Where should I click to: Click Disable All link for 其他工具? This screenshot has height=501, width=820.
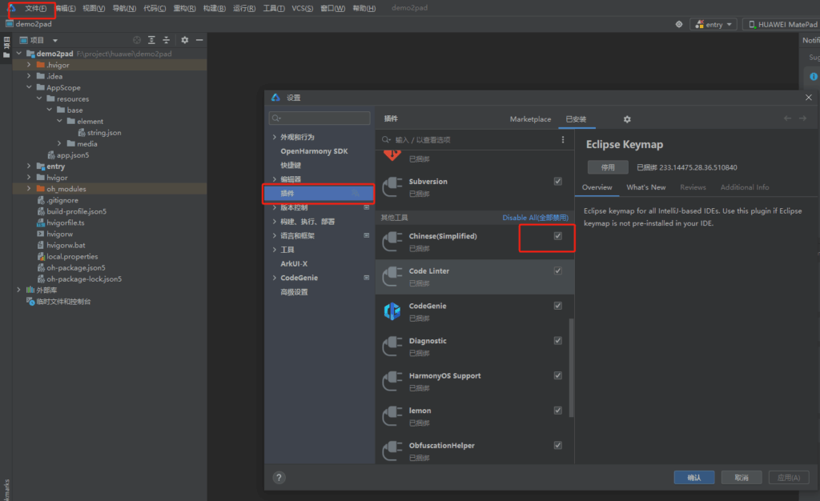pyautogui.click(x=535, y=218)
